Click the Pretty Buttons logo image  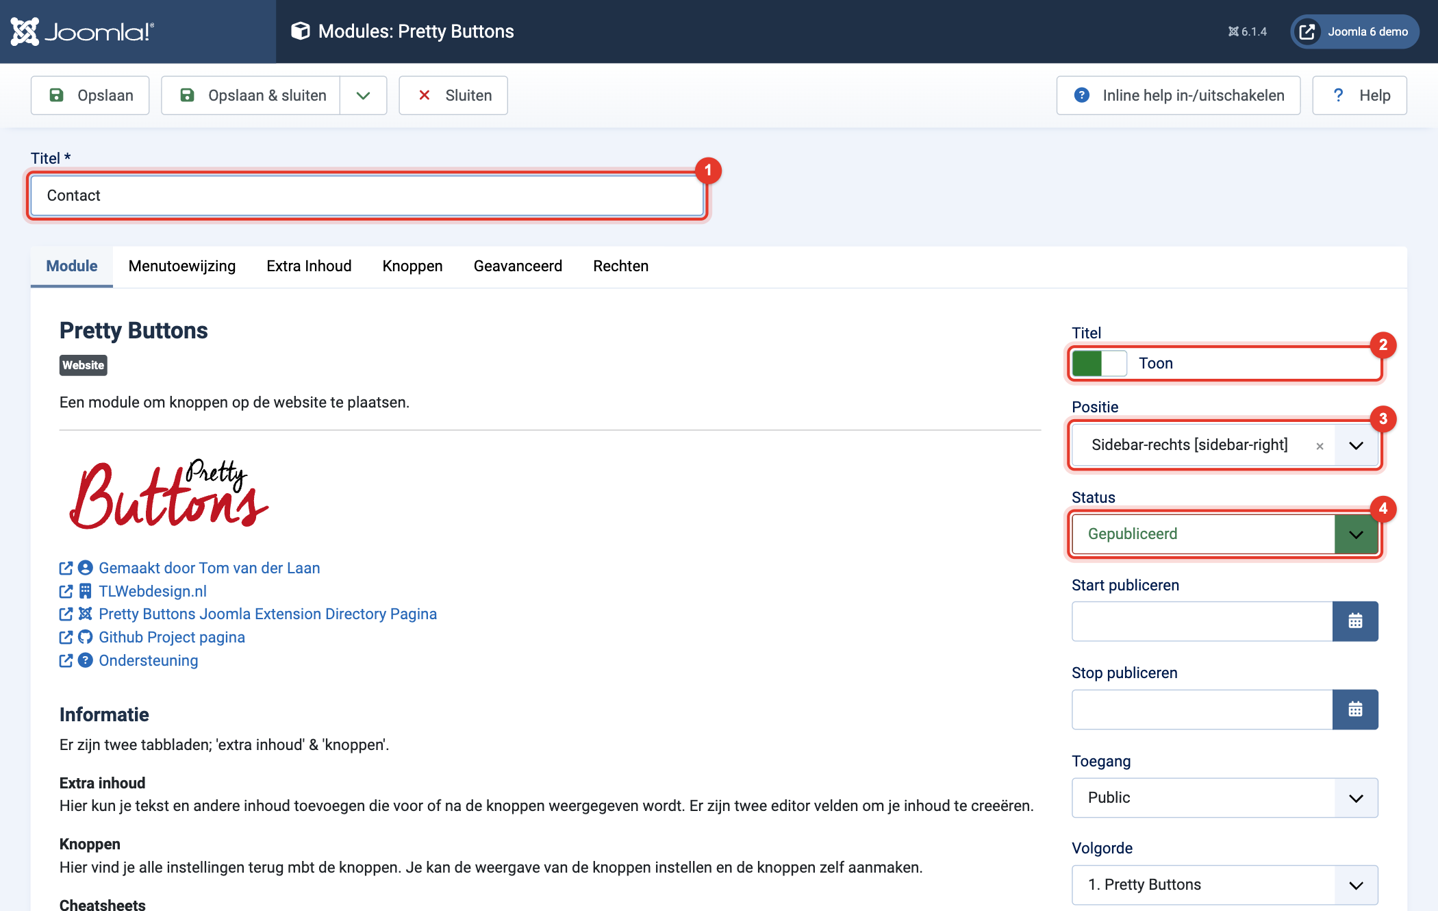coord(169,494)
